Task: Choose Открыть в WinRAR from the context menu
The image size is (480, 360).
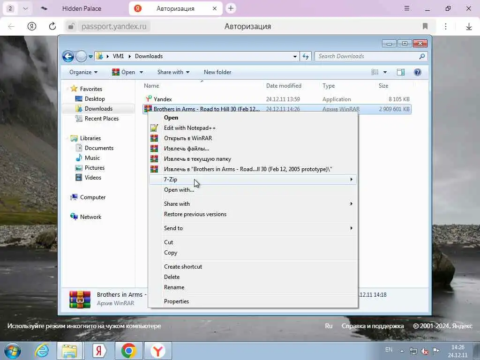Action: click(253, 138)
